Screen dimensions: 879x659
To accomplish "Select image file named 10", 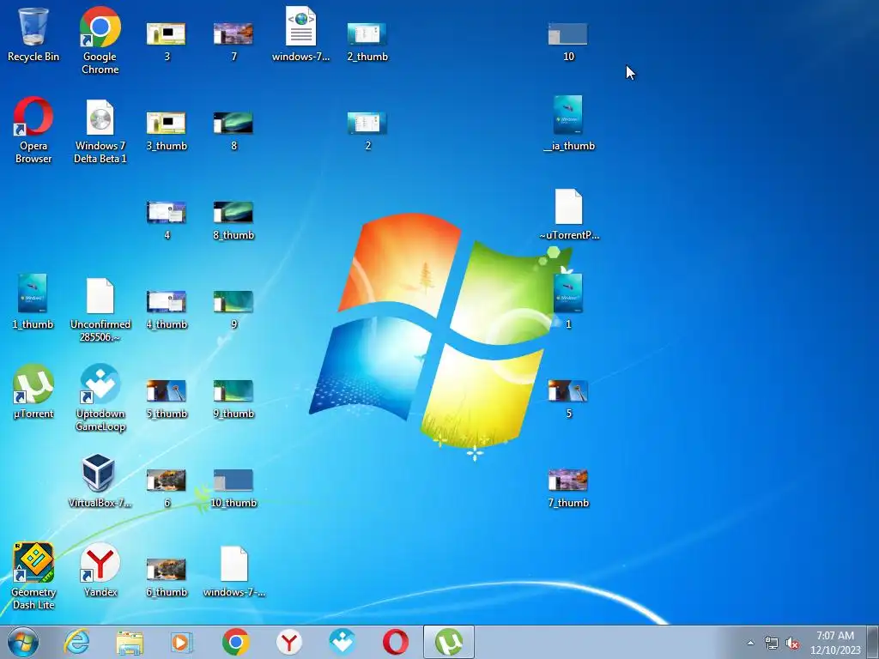I will (x=568, y=41).
